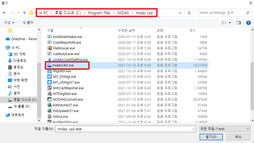
Task: Select mitPatcher37.exe file
Action: (x=65, y=105)
